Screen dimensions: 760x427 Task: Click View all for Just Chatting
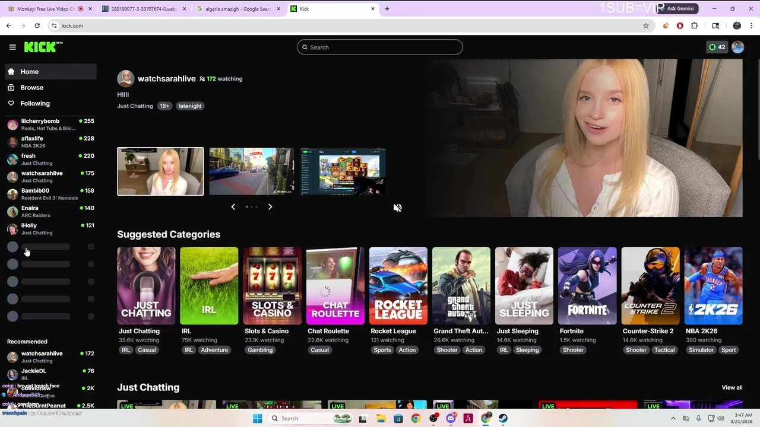click(x=732, y=387)
